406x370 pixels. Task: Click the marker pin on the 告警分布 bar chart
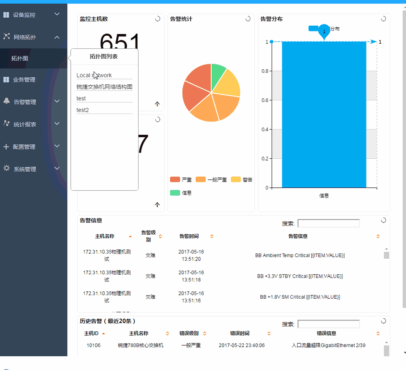[324, 31]
